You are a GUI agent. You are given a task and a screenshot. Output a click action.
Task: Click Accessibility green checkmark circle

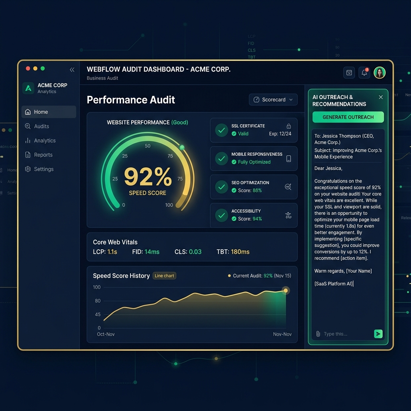222,215
